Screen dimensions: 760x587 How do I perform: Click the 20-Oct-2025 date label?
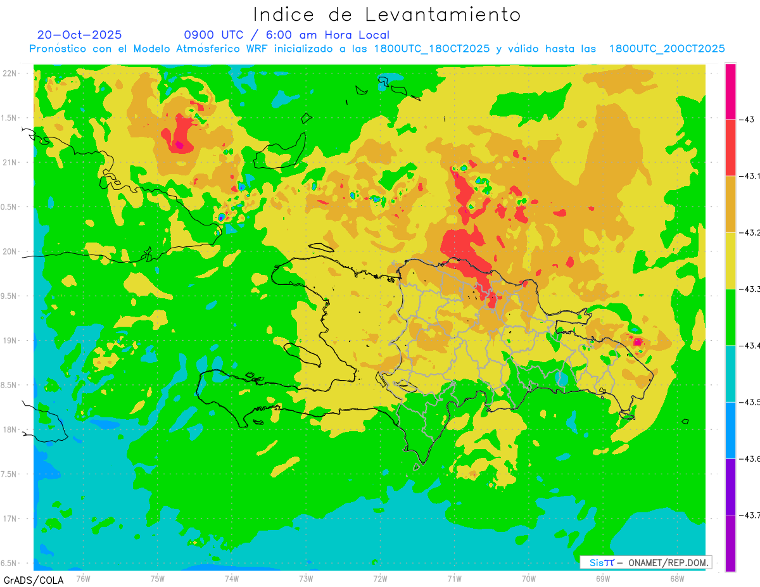pos(80,35)
